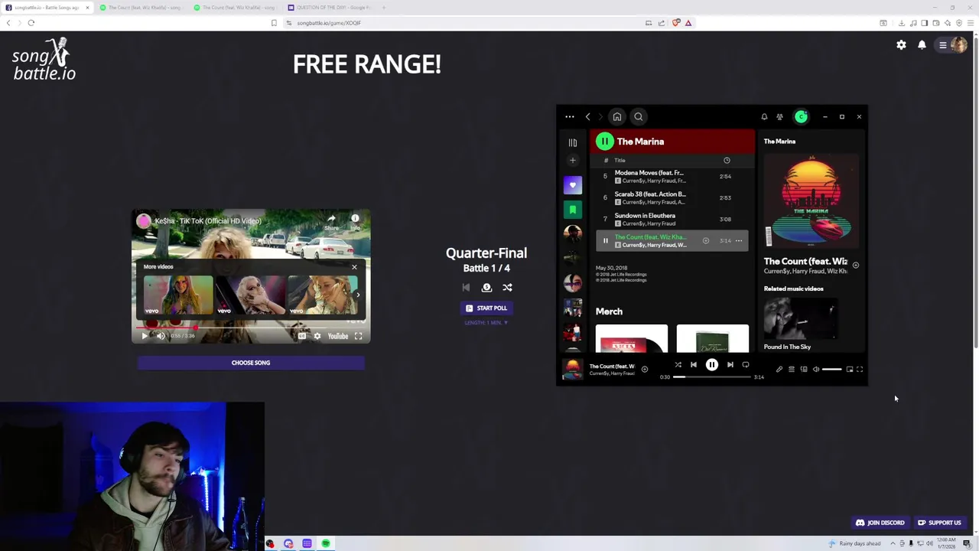Open YouTube player settings gear
Viewport: 979px width, 551px height.
tap(317, 336)
